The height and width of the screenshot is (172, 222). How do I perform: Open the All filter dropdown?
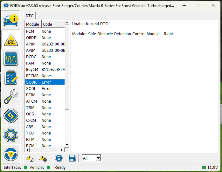click(x=91, y=158)
